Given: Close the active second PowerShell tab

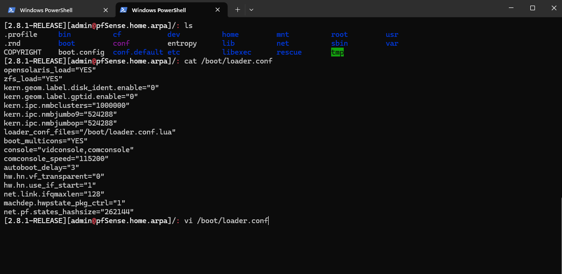Looking at the screenshot, I should (217, 10).
